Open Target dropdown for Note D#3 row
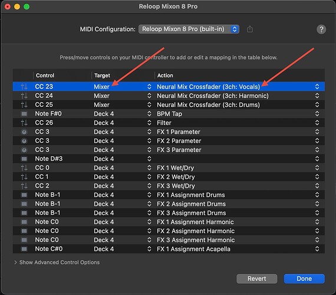This screenshot has width=336, height=295. 149,159
